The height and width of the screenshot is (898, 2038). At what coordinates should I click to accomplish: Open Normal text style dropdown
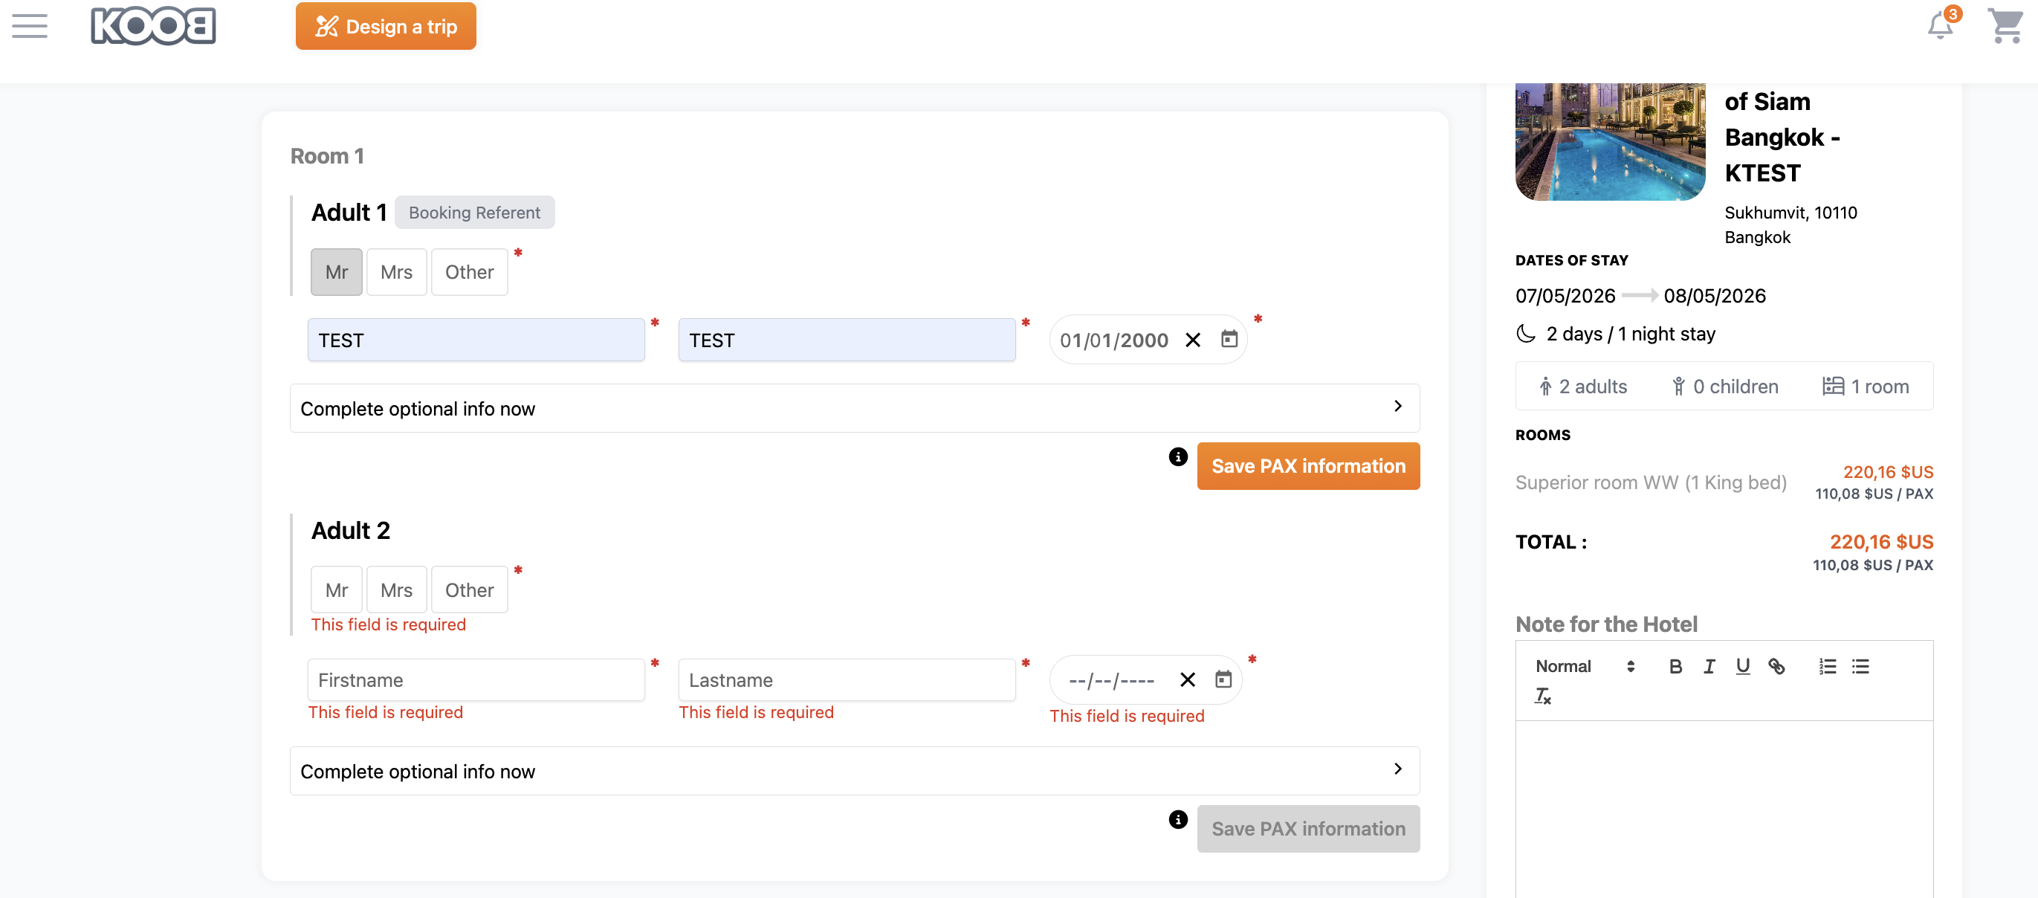[1584, 666]
